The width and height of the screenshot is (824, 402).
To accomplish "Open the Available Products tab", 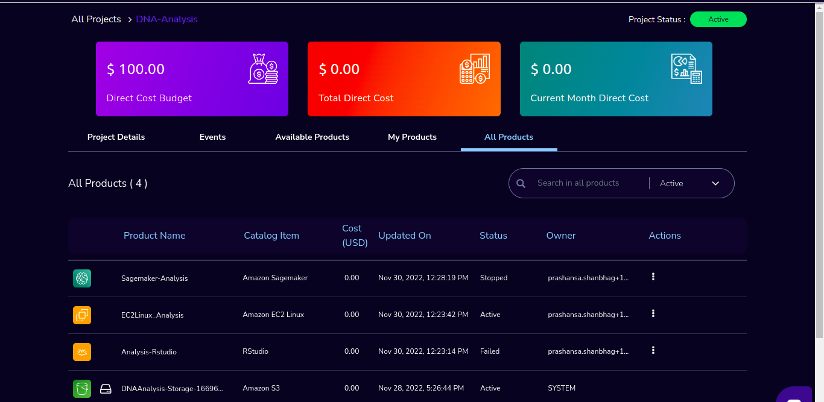I will pyautogui.click(x=312, y=137).
